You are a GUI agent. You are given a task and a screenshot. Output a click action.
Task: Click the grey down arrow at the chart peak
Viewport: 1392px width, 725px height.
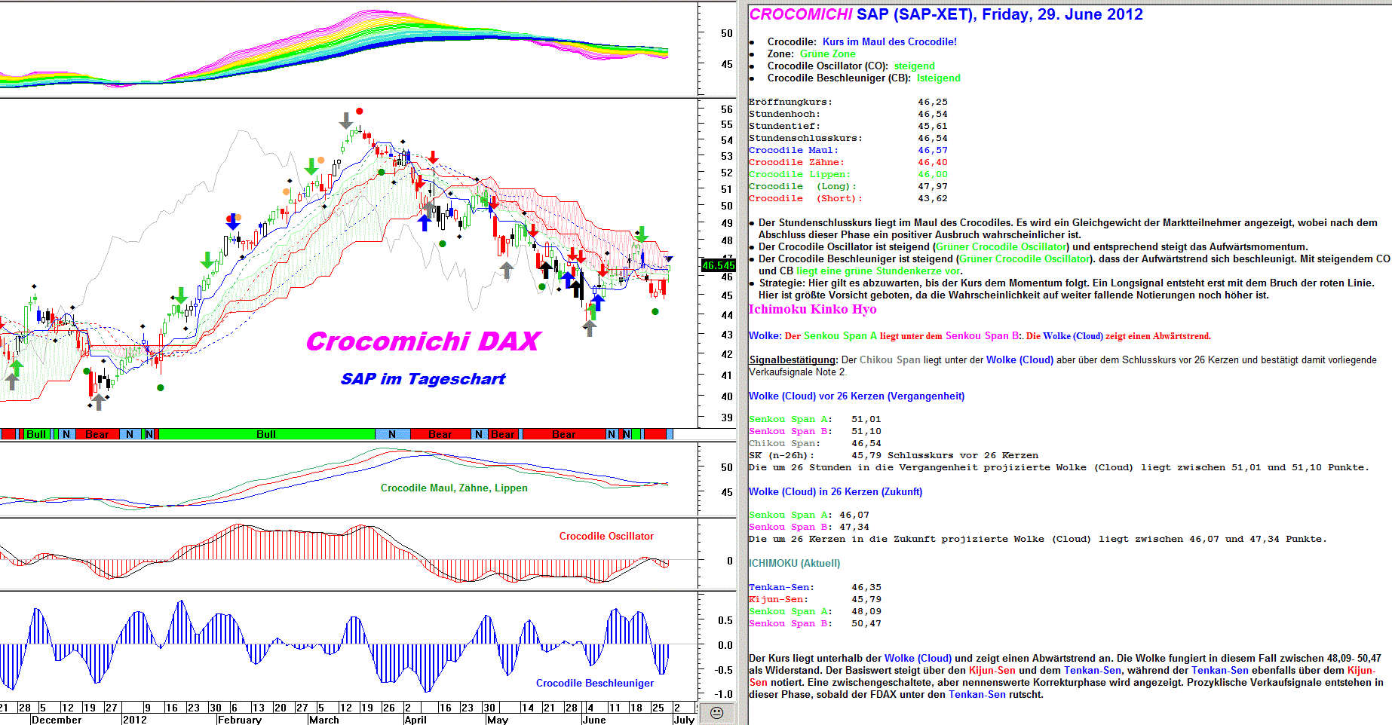[345, 120]
